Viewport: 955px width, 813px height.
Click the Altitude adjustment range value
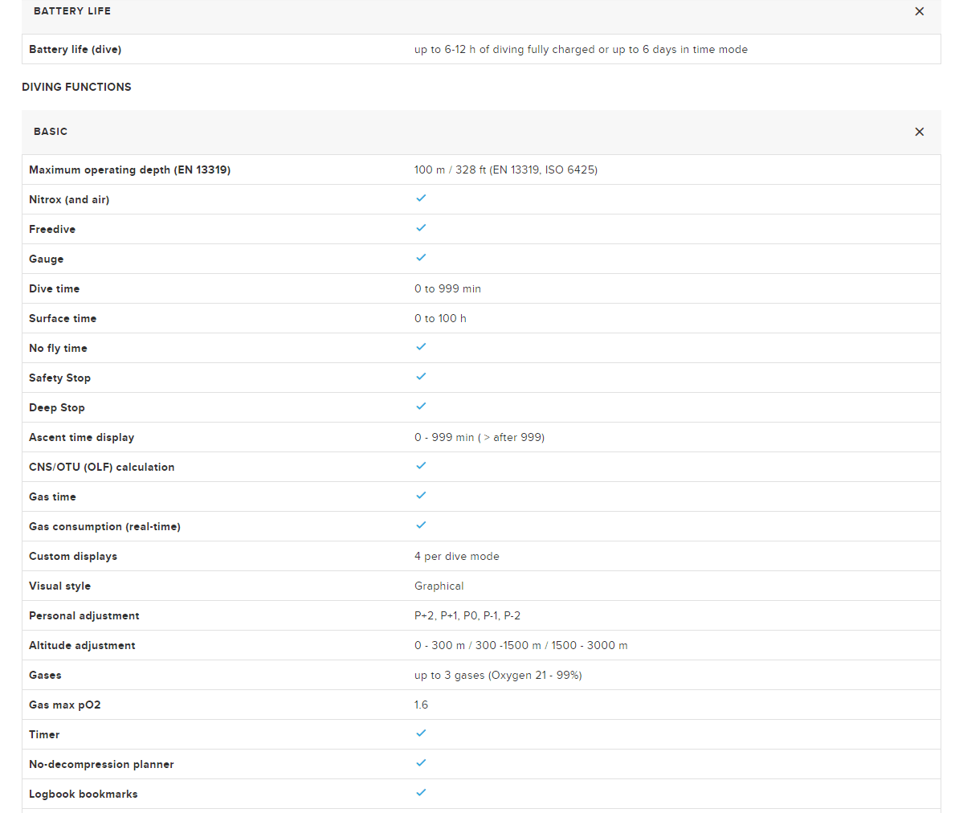[520, 646]
